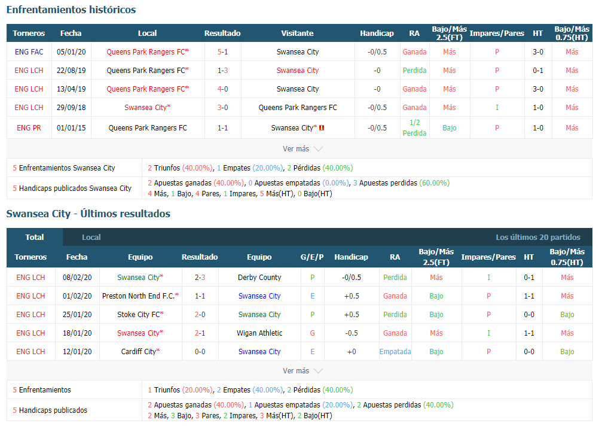This screenshot has width=605, height=426.
Task: Click Wigan Athletic team name
Action: pyautogui.click(x=259, y=333)
